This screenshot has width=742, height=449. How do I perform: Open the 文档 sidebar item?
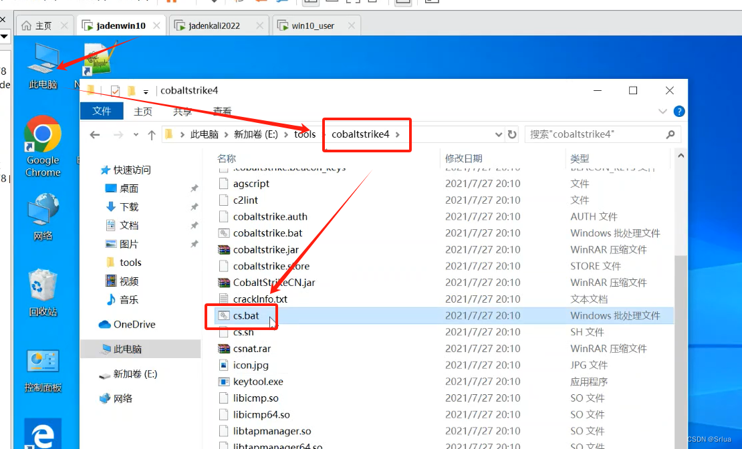pos(122,225)
